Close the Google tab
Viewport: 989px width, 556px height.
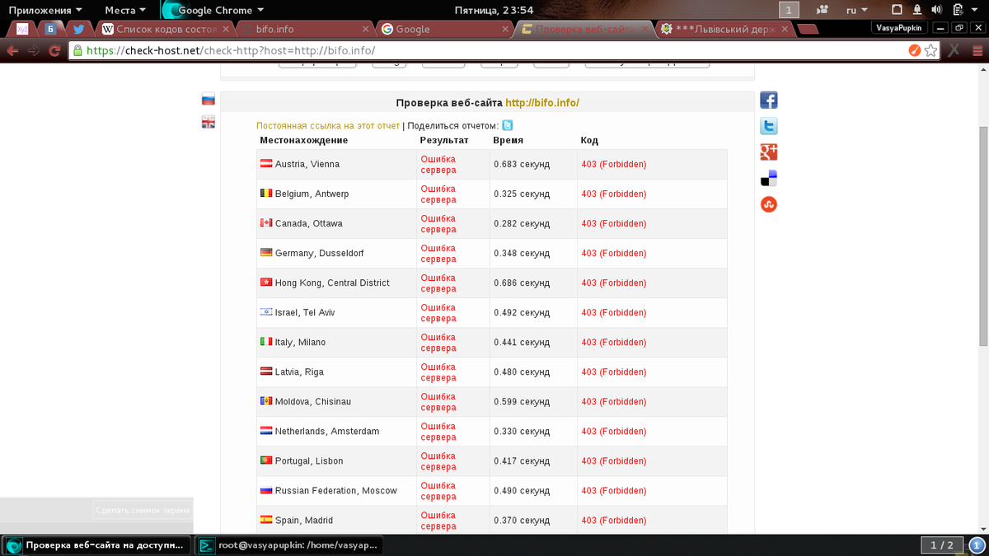506,29
